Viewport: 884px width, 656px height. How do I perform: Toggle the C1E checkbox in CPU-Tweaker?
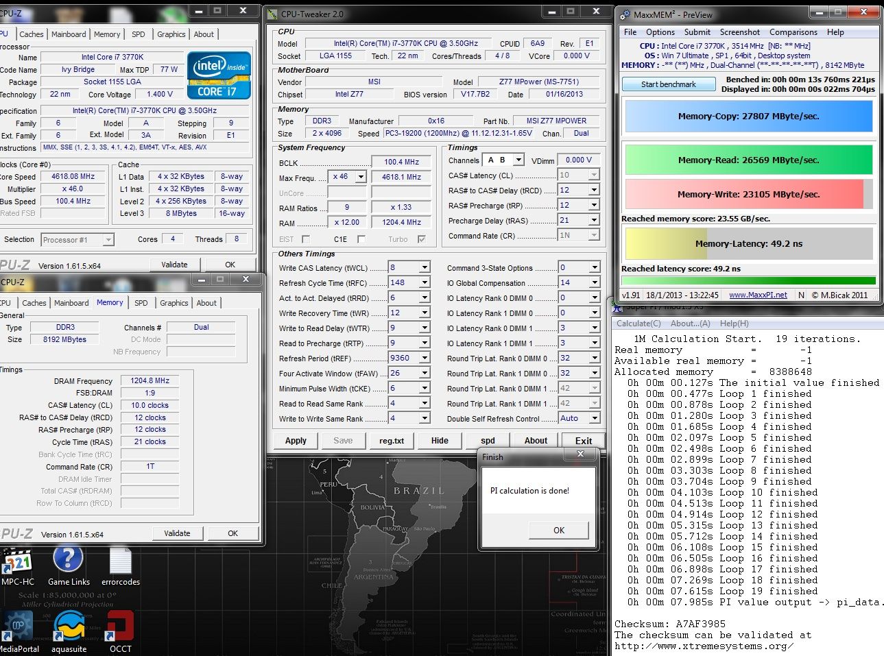[361, 239]
